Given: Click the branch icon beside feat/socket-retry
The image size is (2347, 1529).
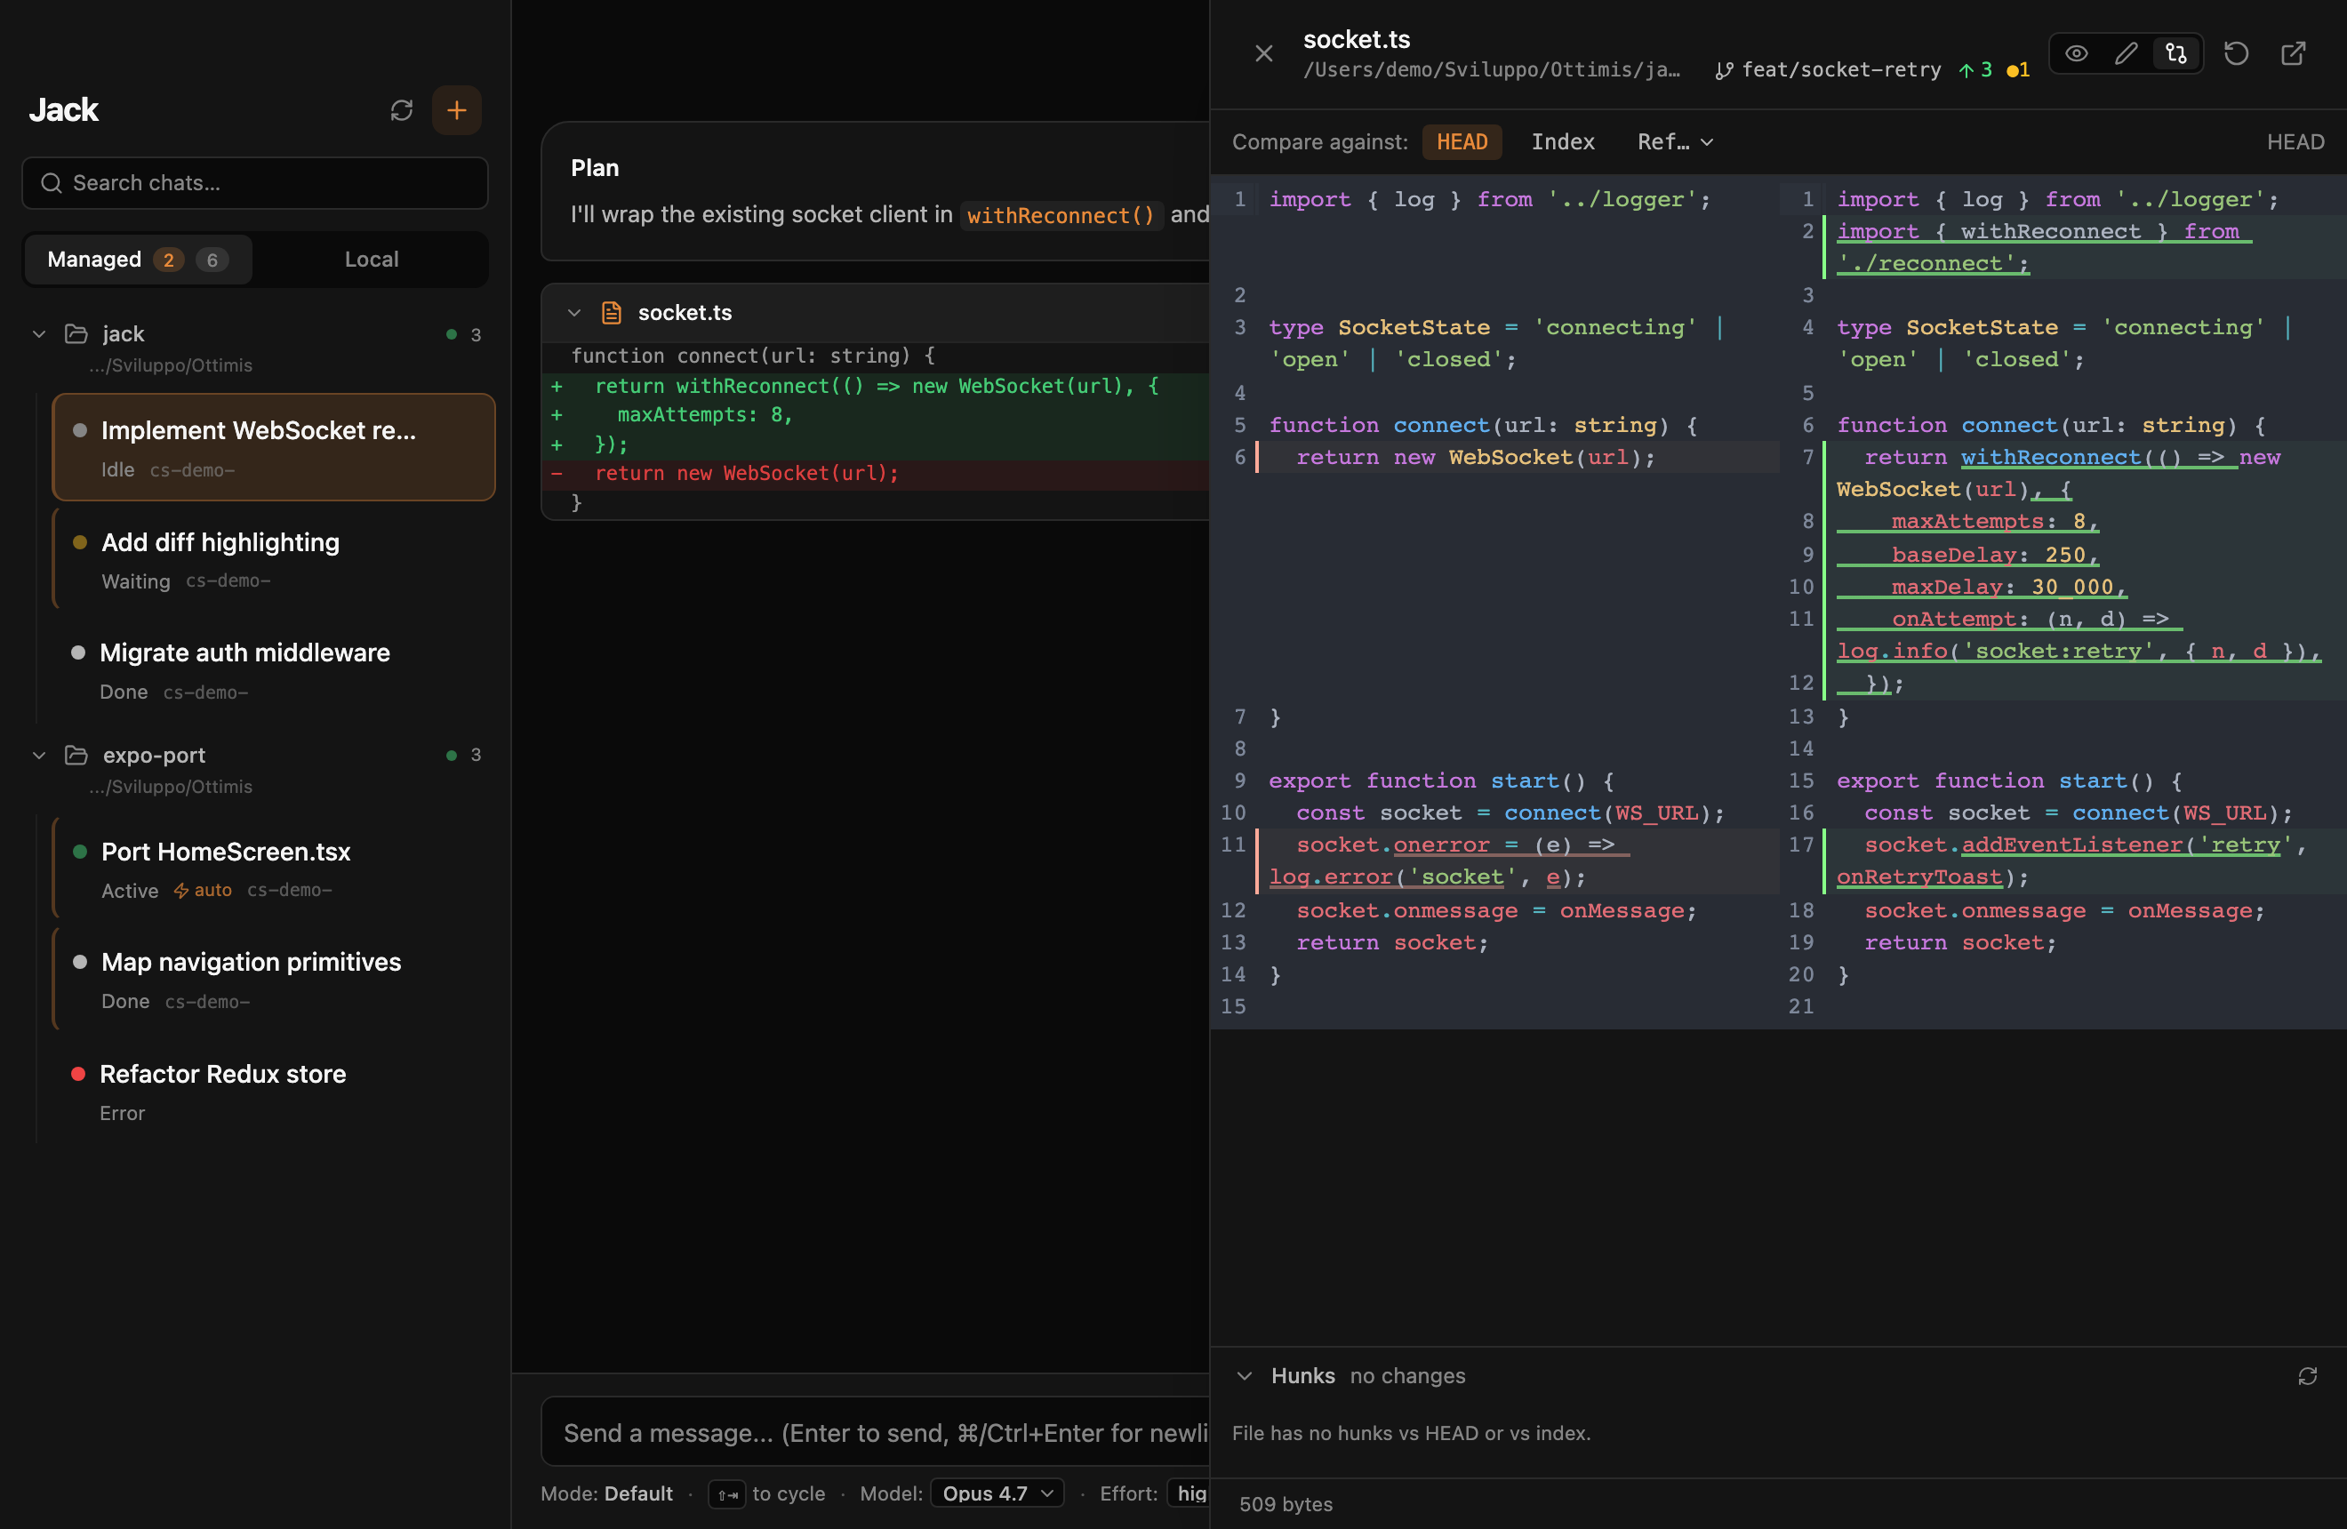Looking at the screenshot, I should click(x=1725, y=70).
